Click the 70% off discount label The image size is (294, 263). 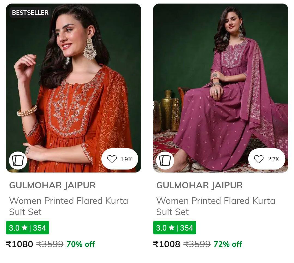pyautogui.click(x=80, y=244)
